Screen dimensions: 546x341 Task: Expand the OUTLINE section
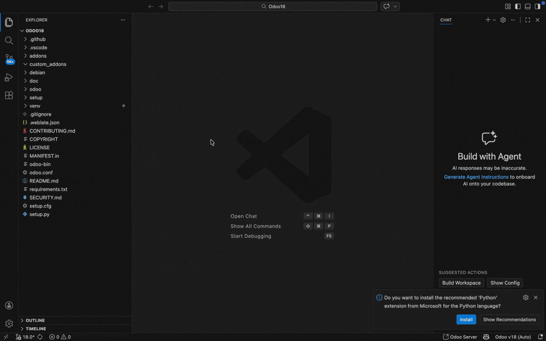tap(75, 320)
